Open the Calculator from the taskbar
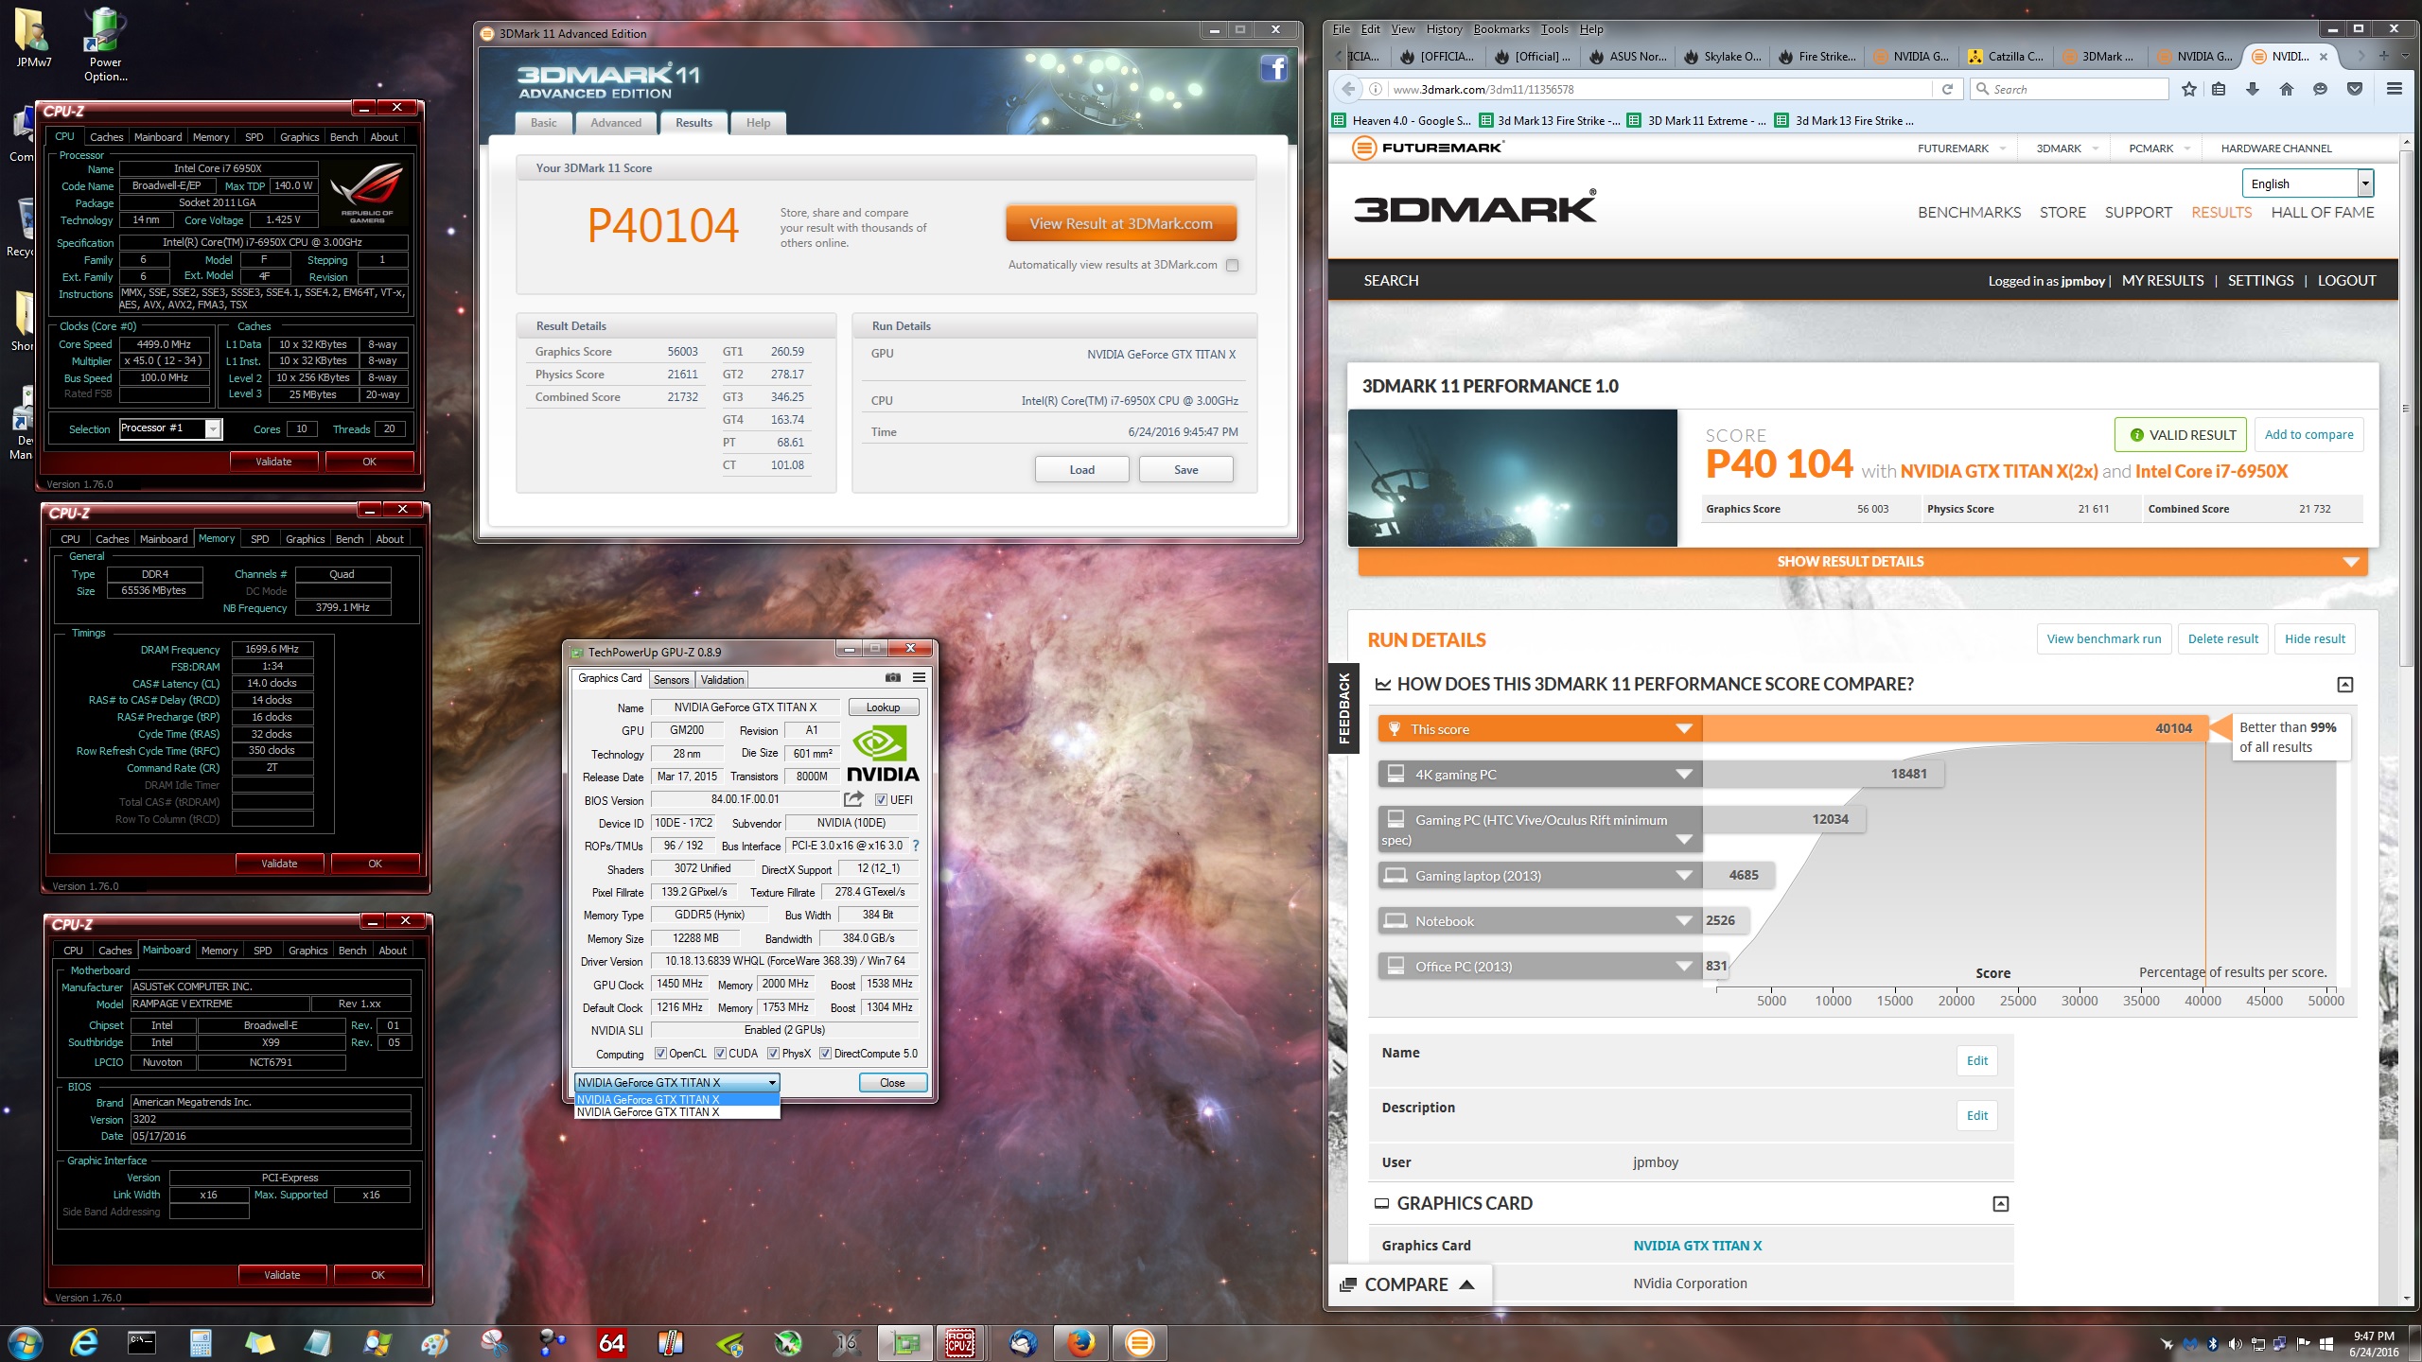Viewport: 2422px width, 1362px height. tap(201, 1342)
